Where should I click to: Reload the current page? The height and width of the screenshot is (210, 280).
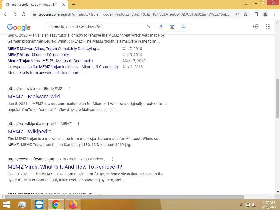click(x=24, y=14)
